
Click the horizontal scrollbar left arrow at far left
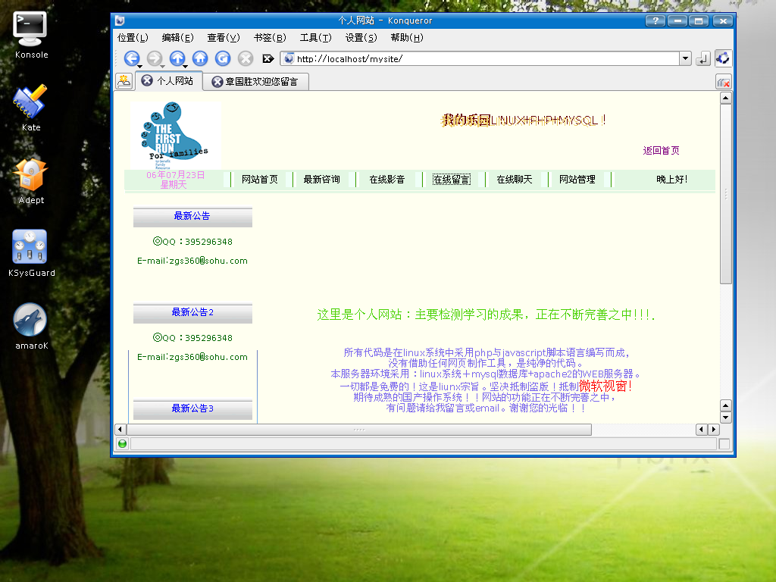(x=120, y=429)
